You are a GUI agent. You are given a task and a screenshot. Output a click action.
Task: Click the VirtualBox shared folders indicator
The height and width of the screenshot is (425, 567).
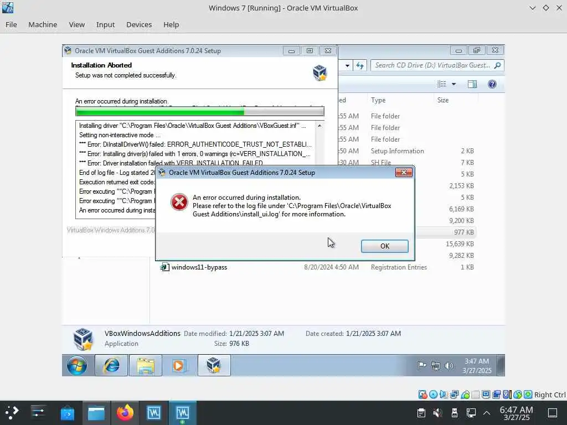coord(476,395)
